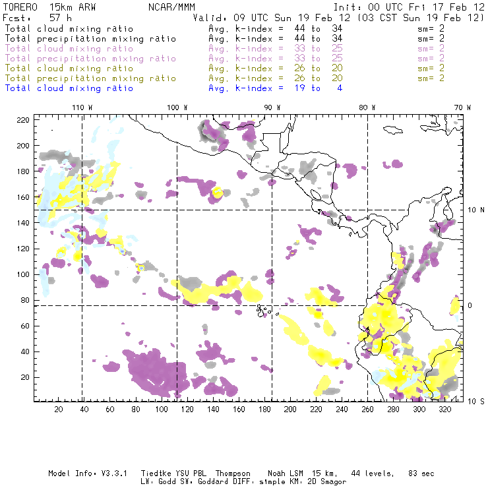Click the "320" tick label on the horizontal axis
Viewport: 488px width, 488px height.
click(x=444, y=410)
